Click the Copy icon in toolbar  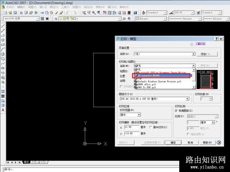[47, 13]
